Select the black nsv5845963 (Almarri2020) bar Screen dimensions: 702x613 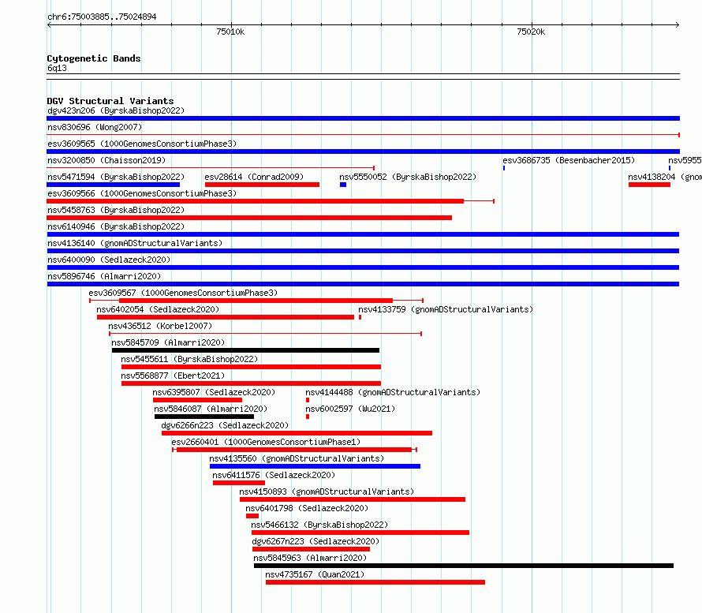(x=464, y=566)
